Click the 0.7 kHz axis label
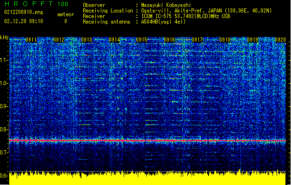291x185 pixels. point(4,153)
